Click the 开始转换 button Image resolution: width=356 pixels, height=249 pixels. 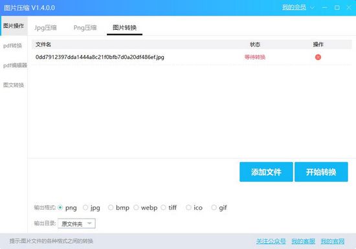(321, 172)
